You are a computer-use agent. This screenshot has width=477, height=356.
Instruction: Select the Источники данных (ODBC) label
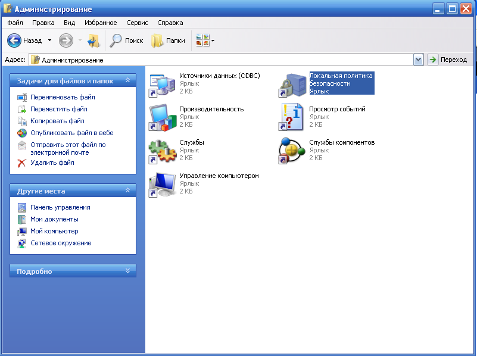pos(220,76)
